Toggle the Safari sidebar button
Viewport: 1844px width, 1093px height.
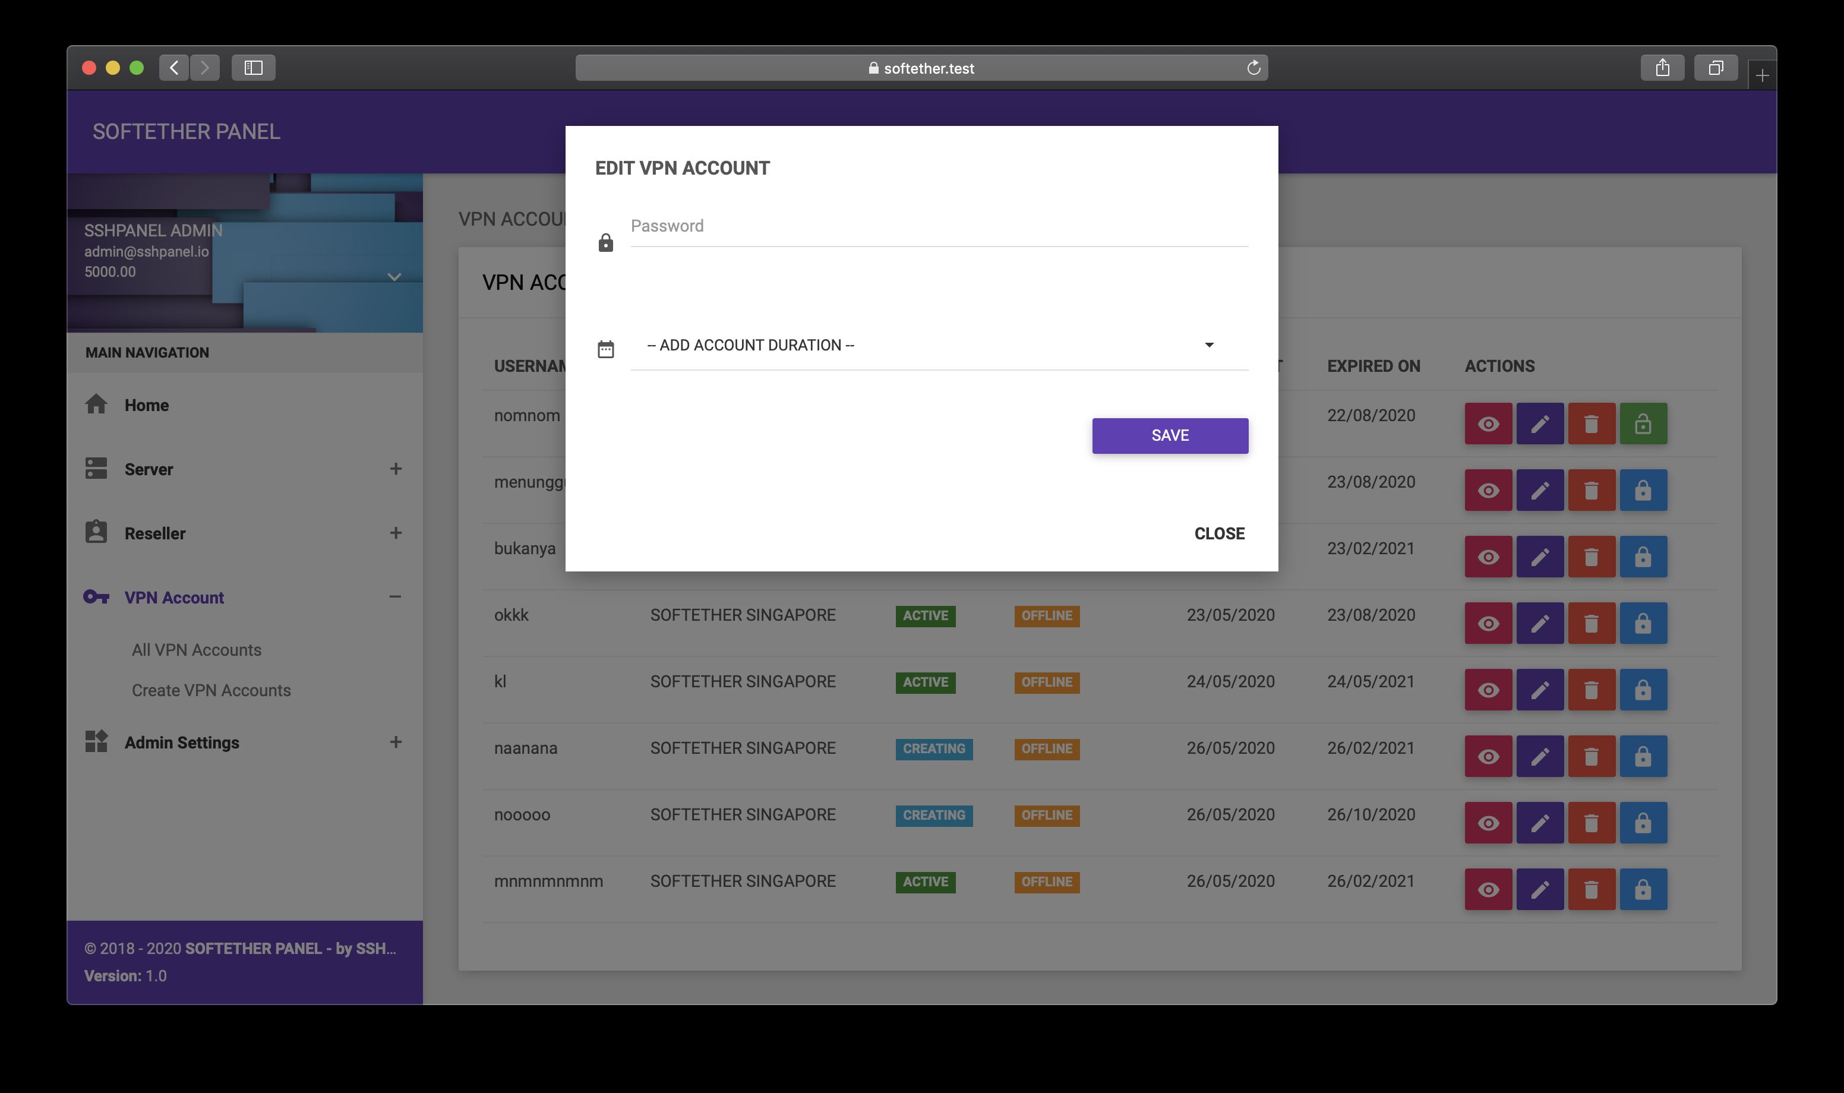[253, 68]
